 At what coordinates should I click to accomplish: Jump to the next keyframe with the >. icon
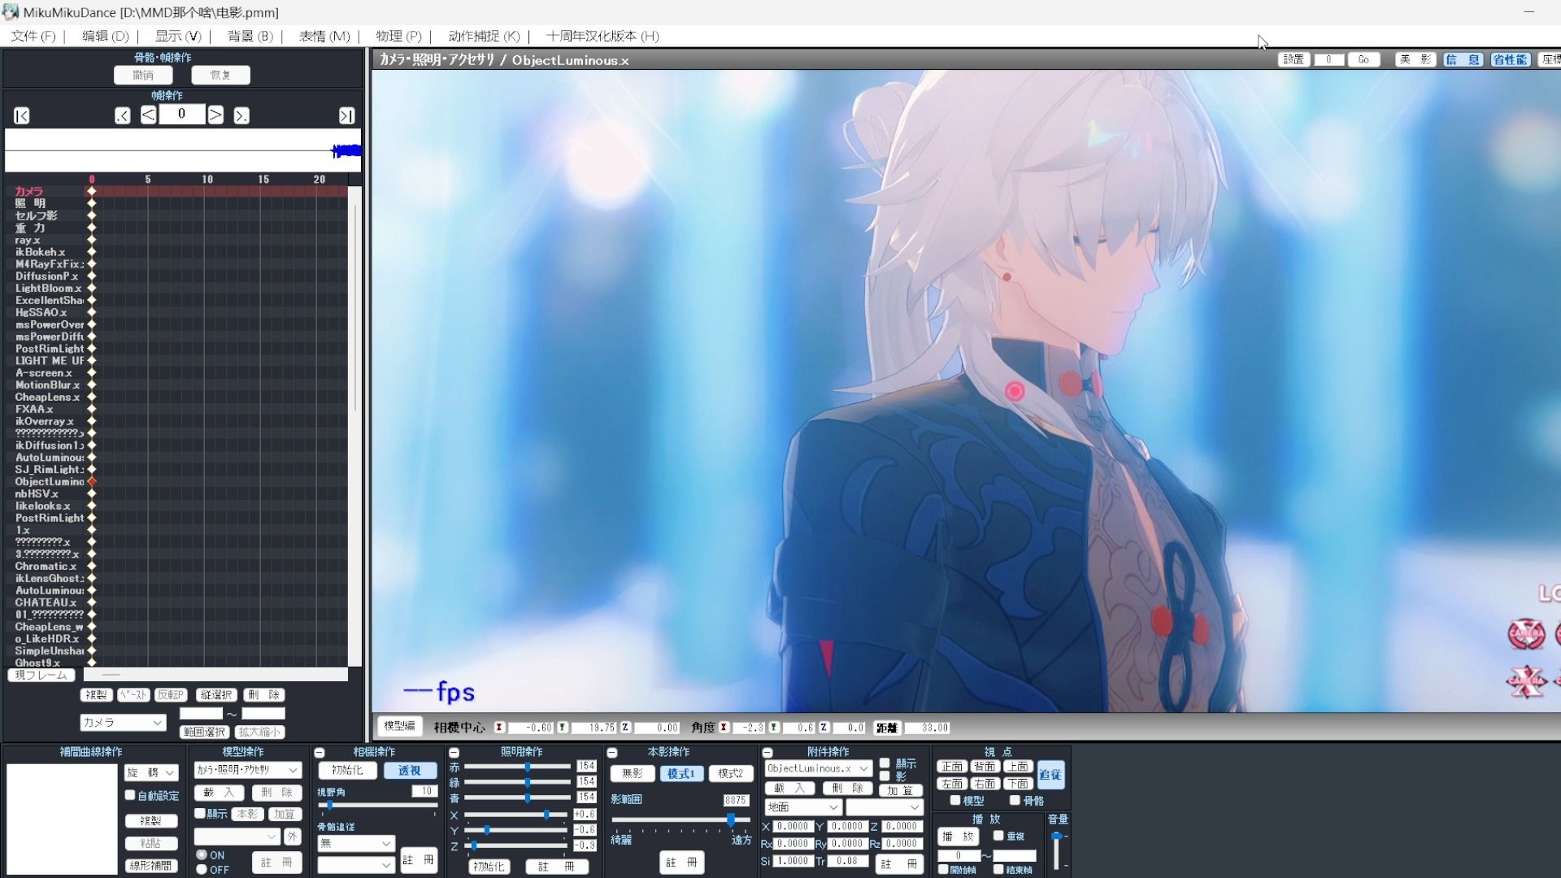click(x=241, y=116)
